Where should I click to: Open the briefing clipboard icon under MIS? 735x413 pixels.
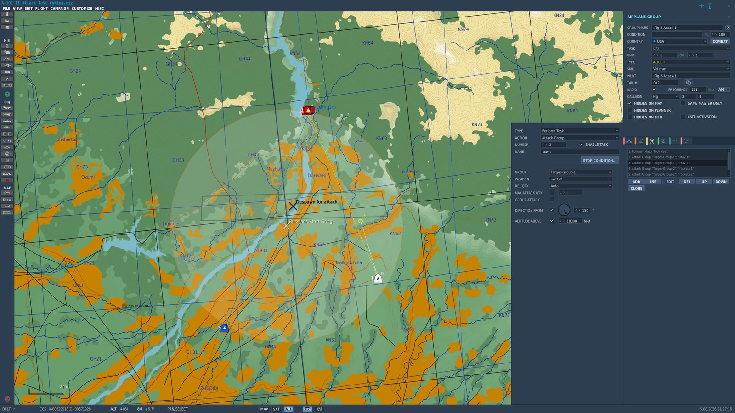click(x=7, y=46)
